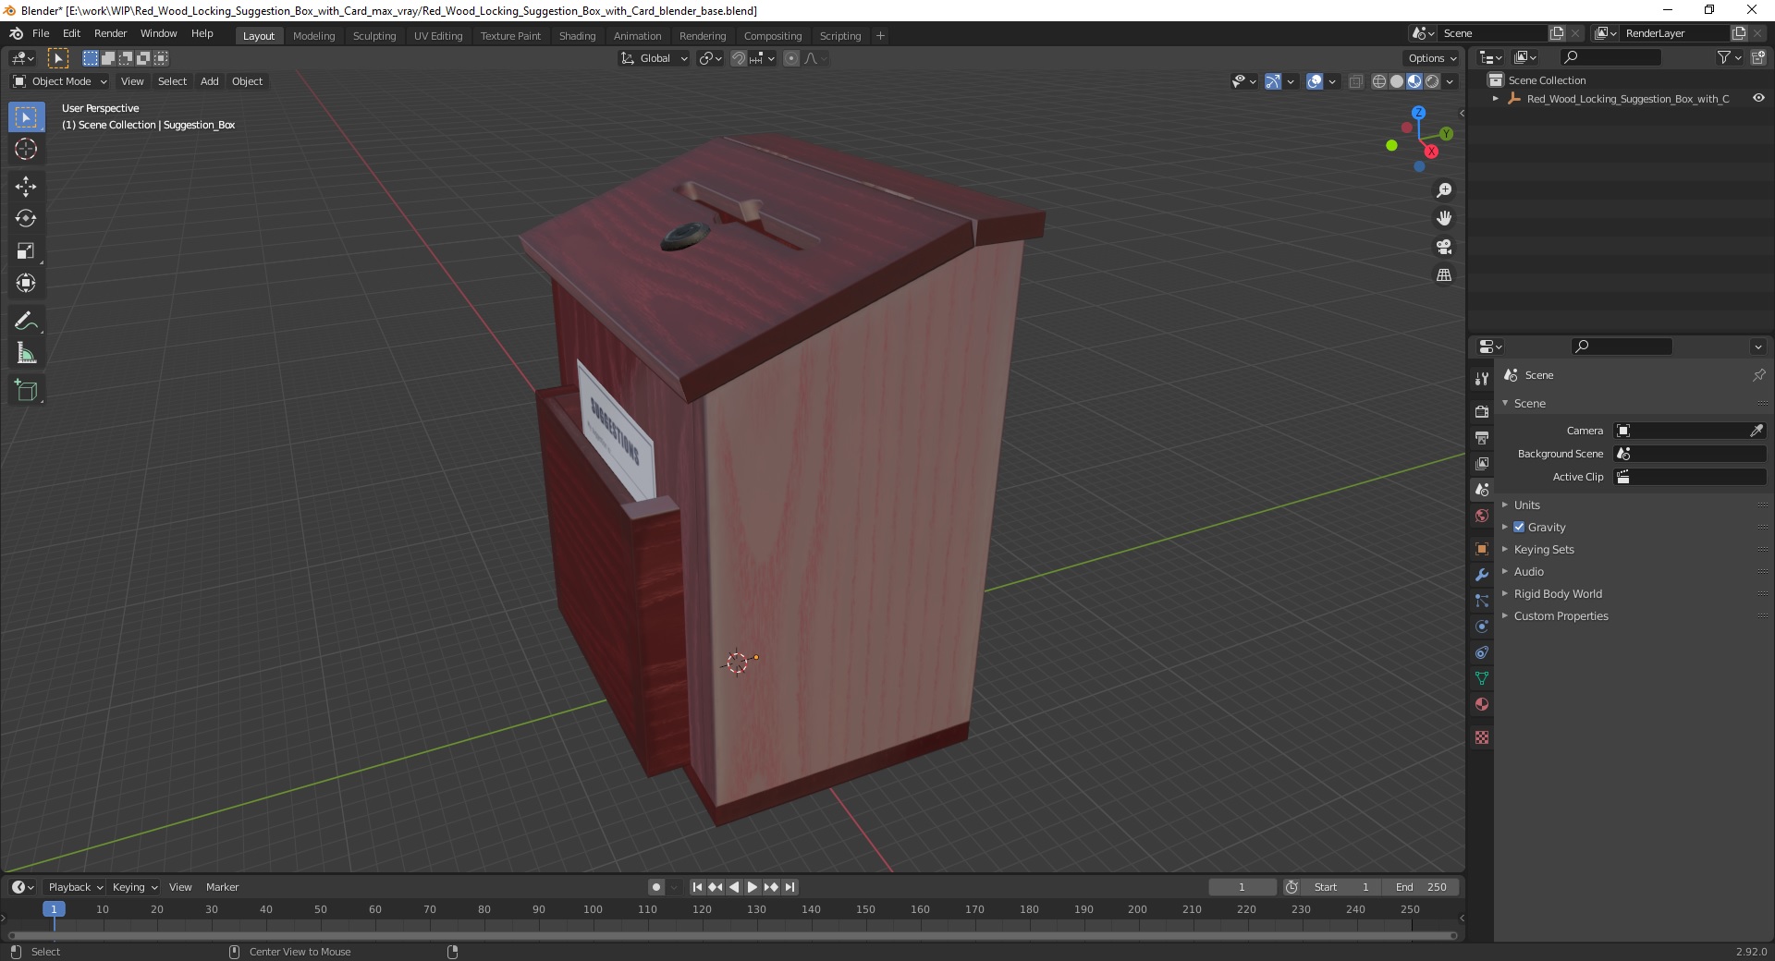Select the Annotate tool
Viewport: 1775px width, 961px height.
point(26,321)
